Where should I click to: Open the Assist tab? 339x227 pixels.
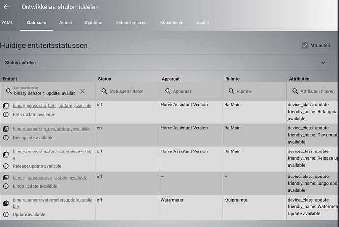tap(203, 23)
